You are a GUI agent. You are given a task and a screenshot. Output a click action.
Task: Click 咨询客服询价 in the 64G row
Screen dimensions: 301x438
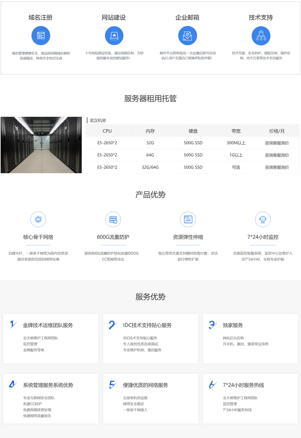pyautogui.click(x=277, y=155)
